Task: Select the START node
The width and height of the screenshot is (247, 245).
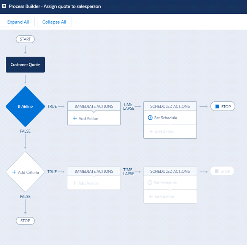Action: (x=25, y=39)
